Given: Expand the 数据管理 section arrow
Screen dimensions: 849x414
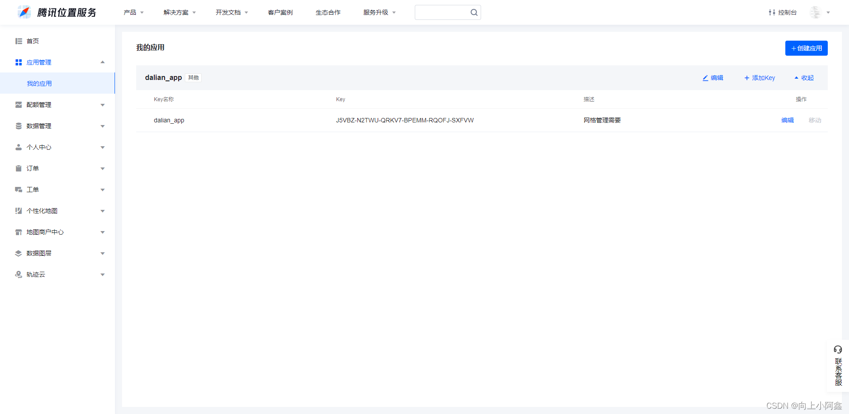Looking at the screenshot, I should coord(103,126).
